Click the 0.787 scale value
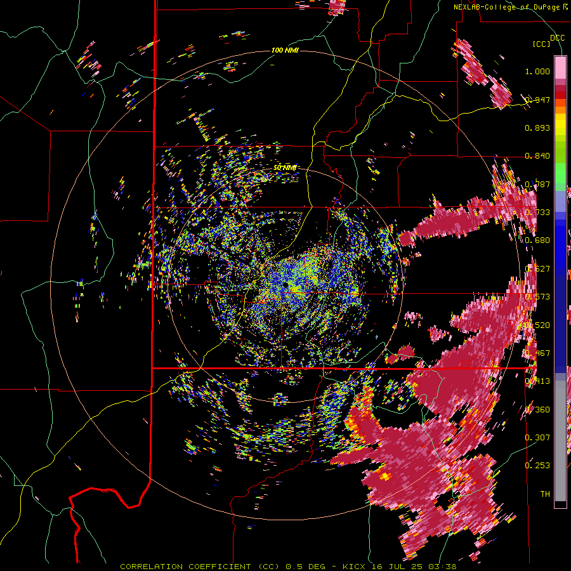Viewport: 571px width, 571px height. [537, 184]
